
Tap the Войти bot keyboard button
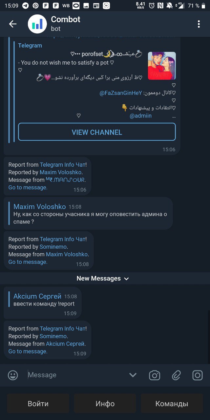38,404
